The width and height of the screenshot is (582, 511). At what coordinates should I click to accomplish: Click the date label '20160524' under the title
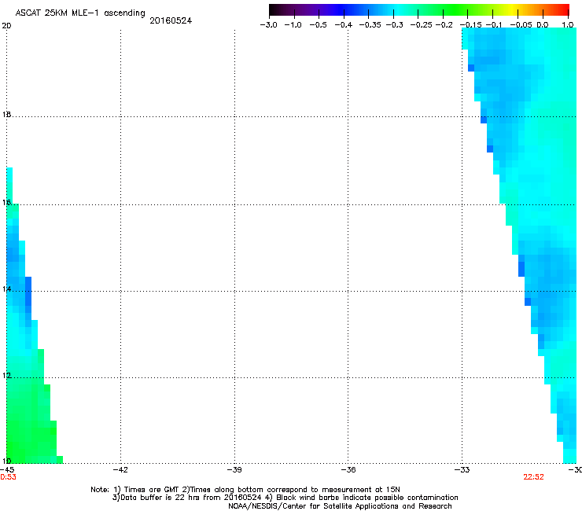point(171,20)
